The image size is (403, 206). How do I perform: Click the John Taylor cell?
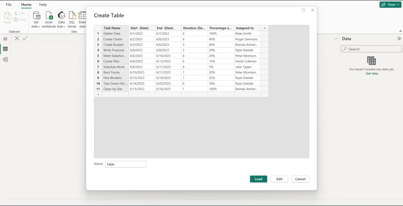247,67
